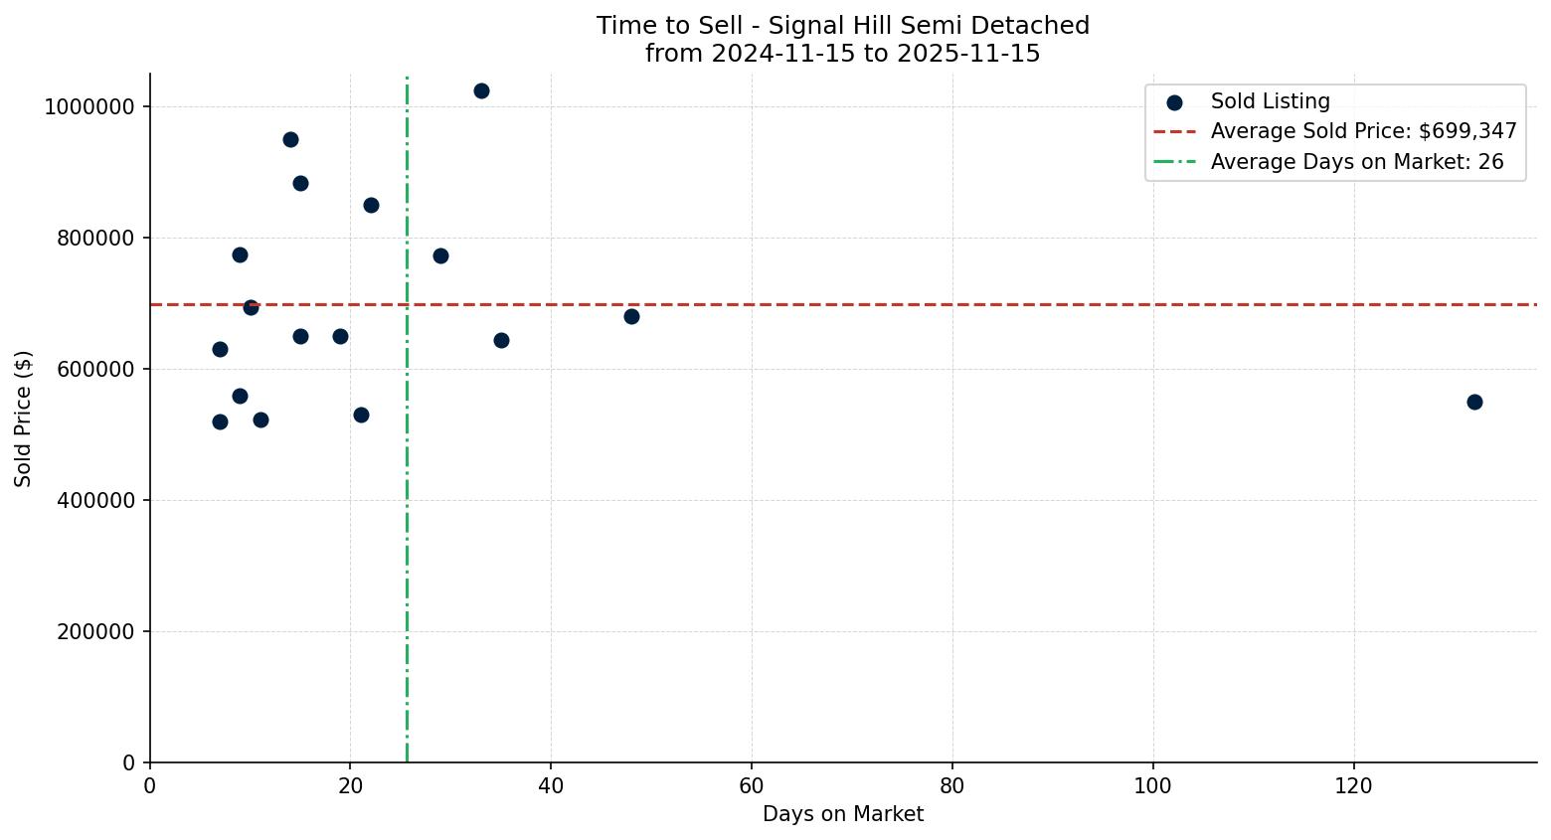
Task: Click the Sold Listing dot marker in legend
Action: (x=1174, y=102)
